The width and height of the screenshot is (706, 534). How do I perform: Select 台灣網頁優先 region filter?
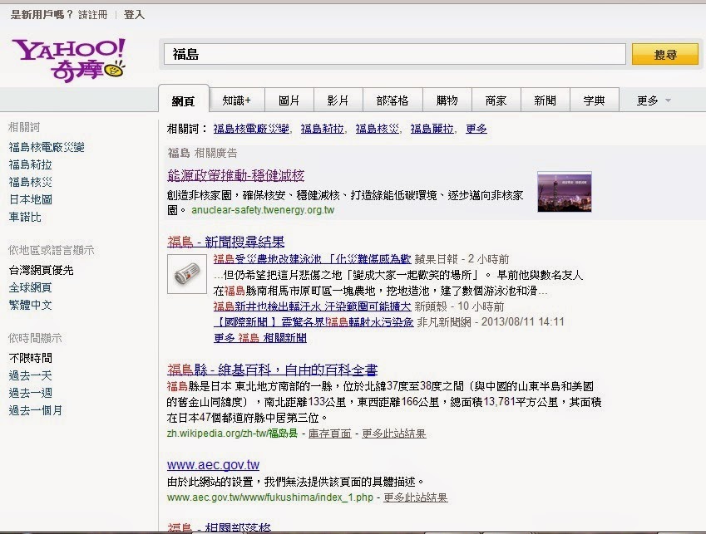(41, 270)
